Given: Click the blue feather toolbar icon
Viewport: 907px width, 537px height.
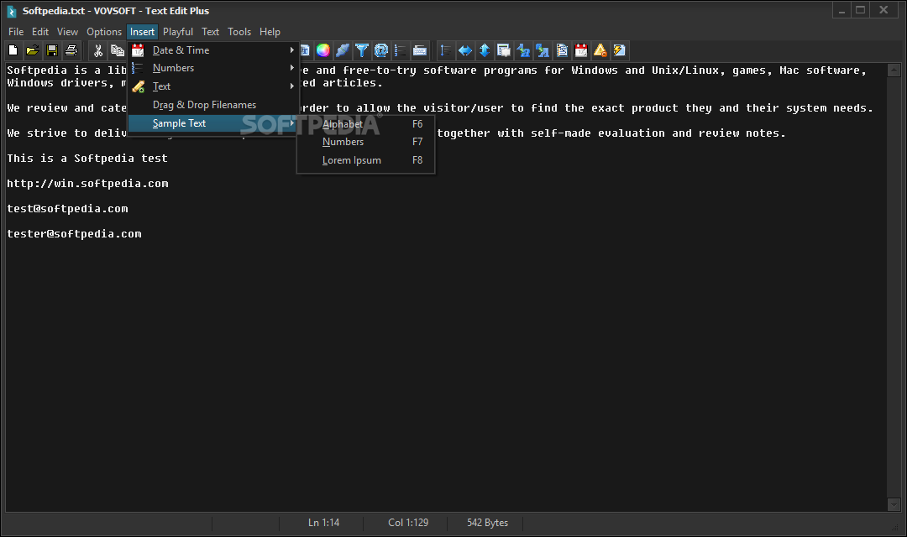Looking at the screenshot, I should pos(343,51).
